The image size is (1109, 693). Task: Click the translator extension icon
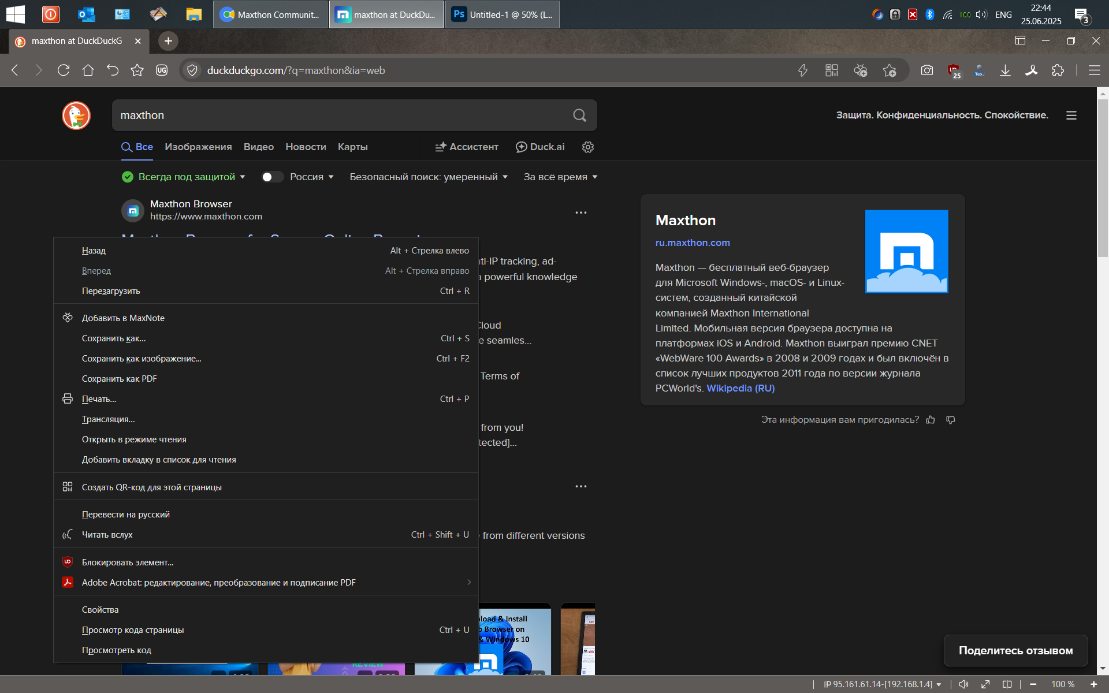[x=979, y=70]
